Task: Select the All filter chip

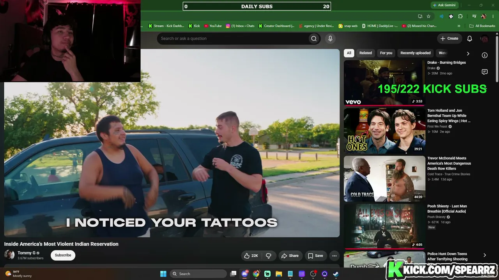Action: pyautogui.click(x=349, y=53)
